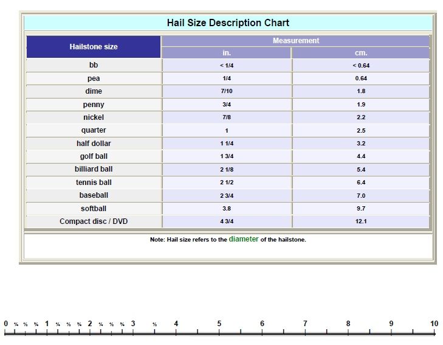Select the 'nickel' row label
The height and width of the screenshot is (345, 443).
(x=94, y=117)
